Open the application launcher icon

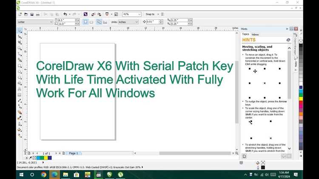(107, 14)
